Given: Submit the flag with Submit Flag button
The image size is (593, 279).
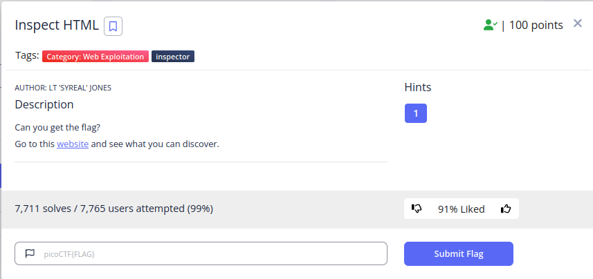Looking at the screenshot, I should 458,253.
